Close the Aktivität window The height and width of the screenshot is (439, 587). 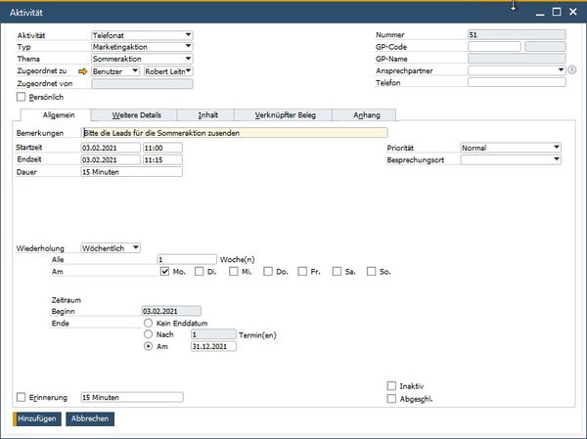point(572,12)
